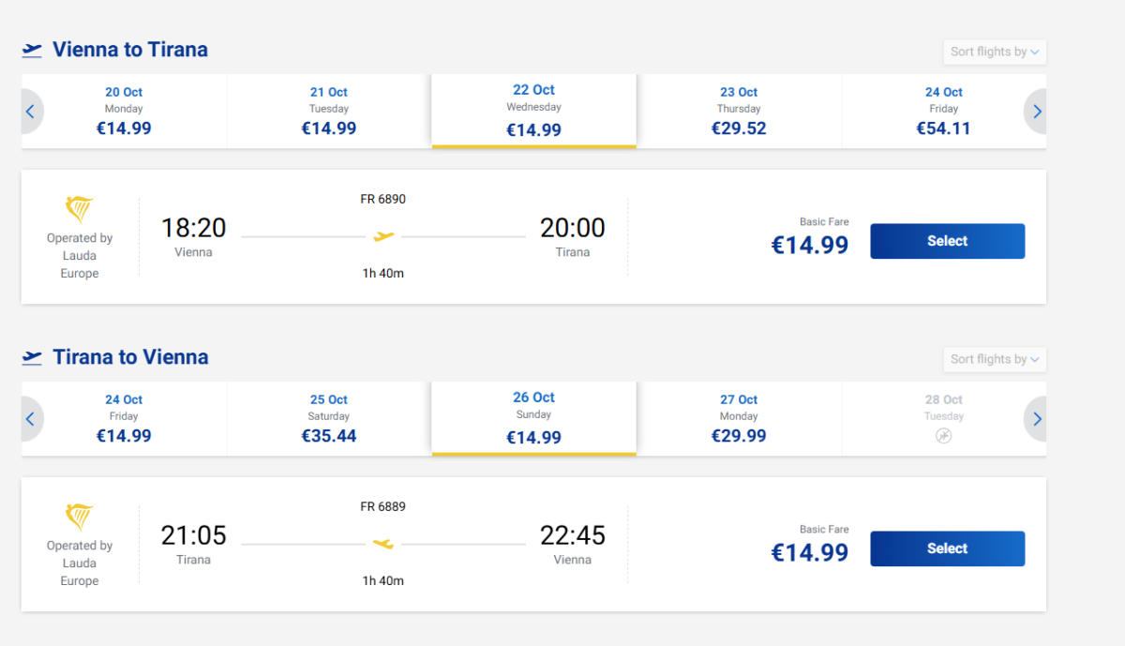Click the no-flights icon under 28 Oct

click(x=944, y=436)
